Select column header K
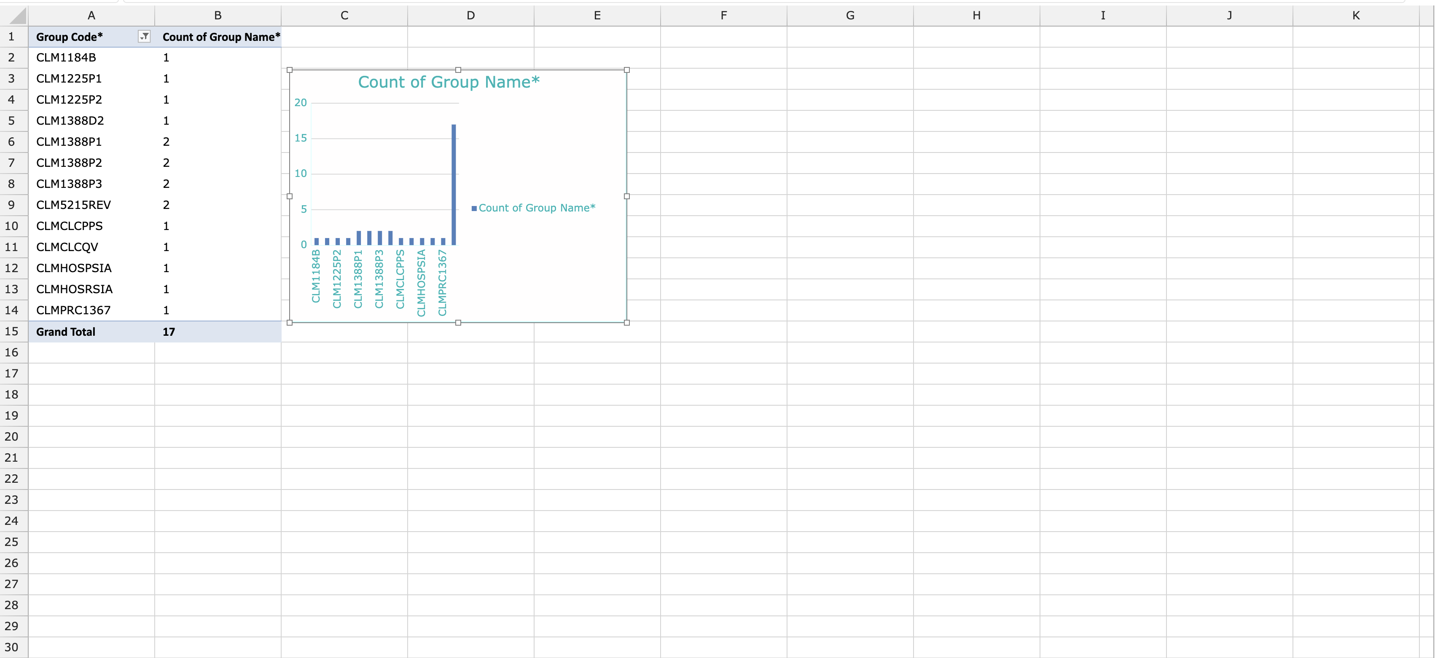1435x658 pixels. [x=1355, y=16]
